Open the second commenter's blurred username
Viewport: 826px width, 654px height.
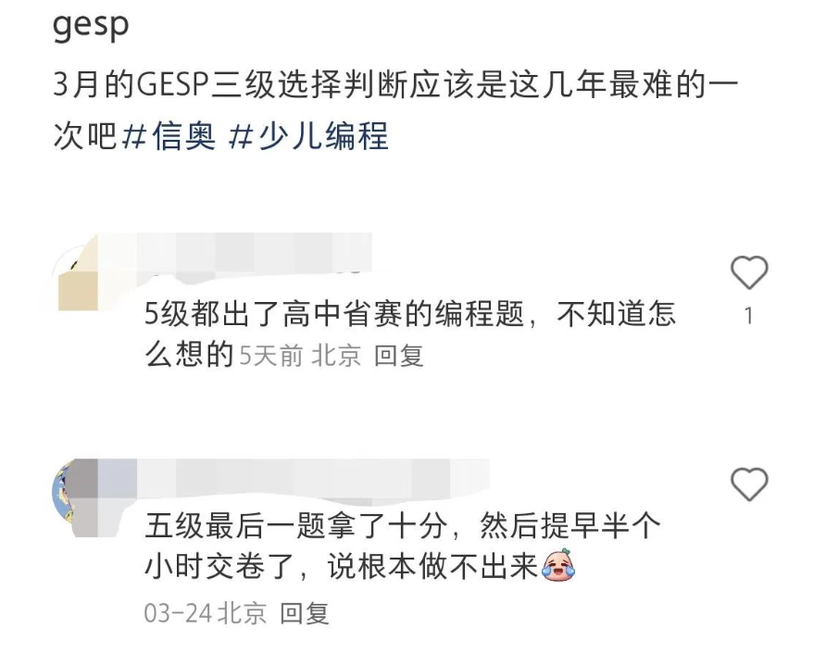[295, 477]
